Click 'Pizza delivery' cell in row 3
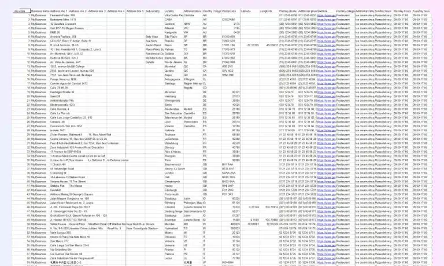The width and height of the screenshot is (444, 266). click(x=383, y=24)
